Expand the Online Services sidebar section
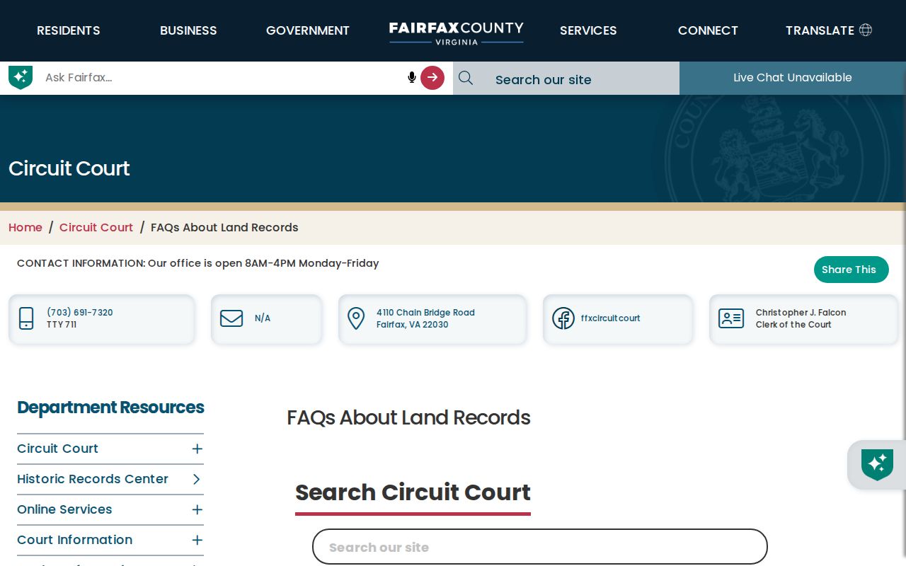The width and height of the screenshot is (906, 566). coord(197,509)
